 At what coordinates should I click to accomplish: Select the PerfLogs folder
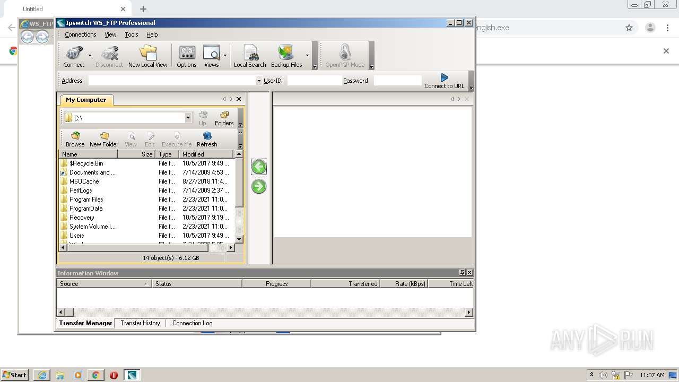pyautogui.click(x=81, y=190)
